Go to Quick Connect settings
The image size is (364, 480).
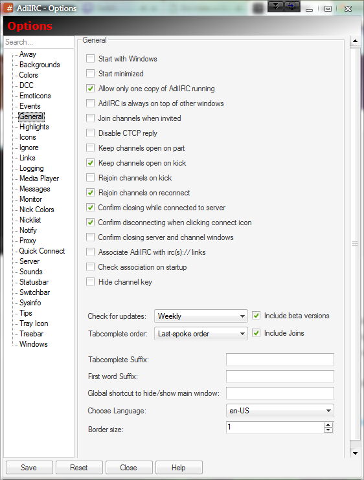(x=42, y=251)
